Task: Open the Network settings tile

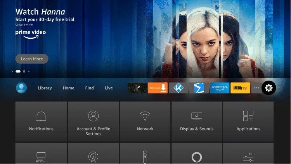Action: click(x=145, y=121)
